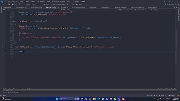The image size is (180, 101).
Task: Switch to CPlayerState.h tab
Action: coord(64,8)
